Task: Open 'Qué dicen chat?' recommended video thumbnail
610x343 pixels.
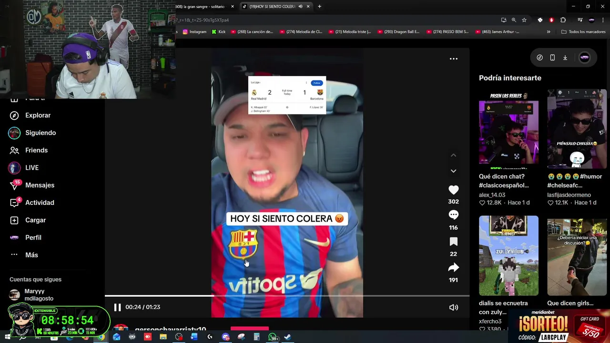Action: point(508,129)
